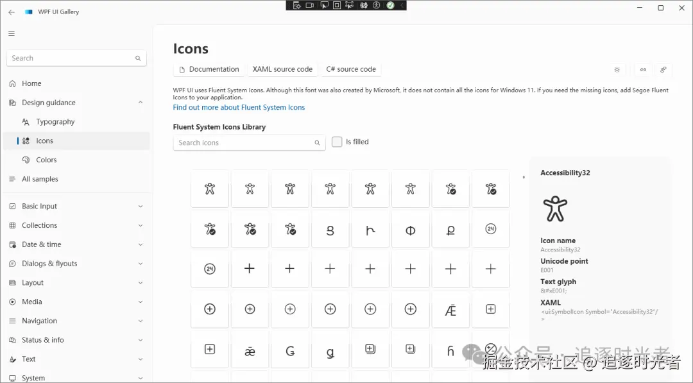This screenshot has width=693, height=383.
Task: Select the lowercase g glyph icon tile
Action: point(330,350)
